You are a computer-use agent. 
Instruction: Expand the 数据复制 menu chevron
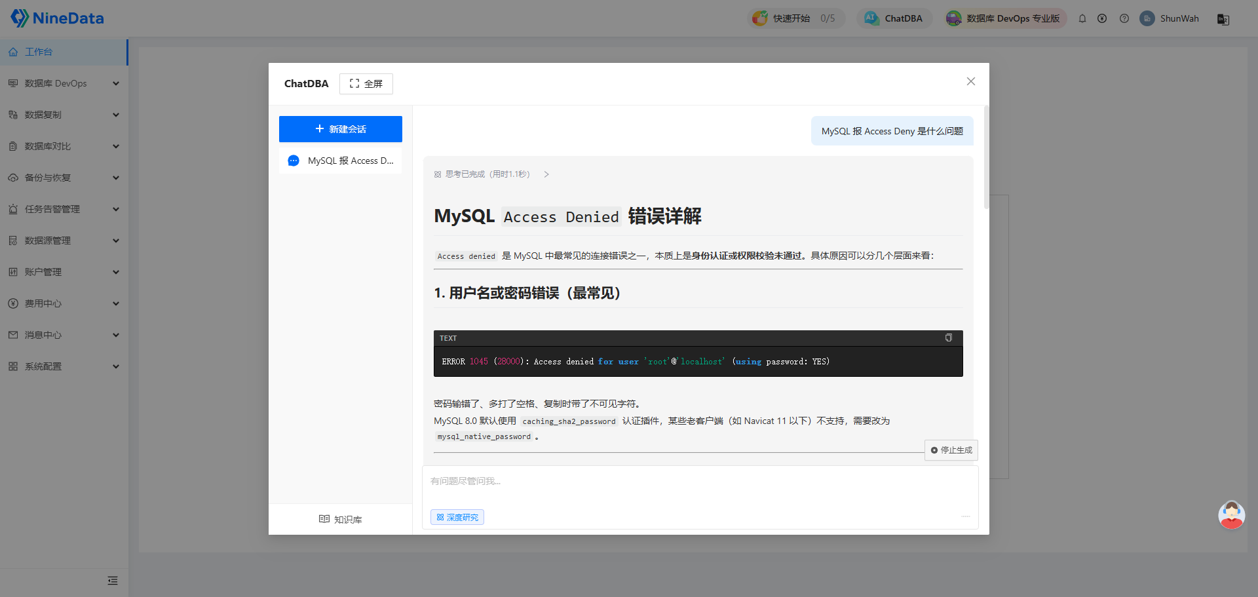(x=116, y=115)
